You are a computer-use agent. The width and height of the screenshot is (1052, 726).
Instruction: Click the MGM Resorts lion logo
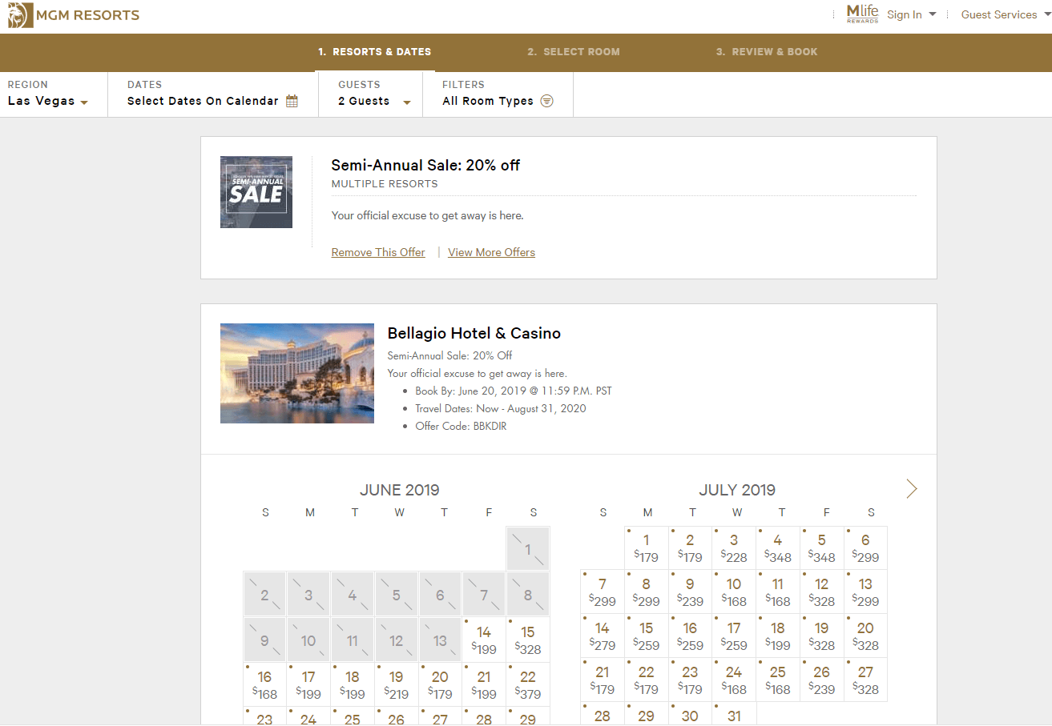(21, 14)
